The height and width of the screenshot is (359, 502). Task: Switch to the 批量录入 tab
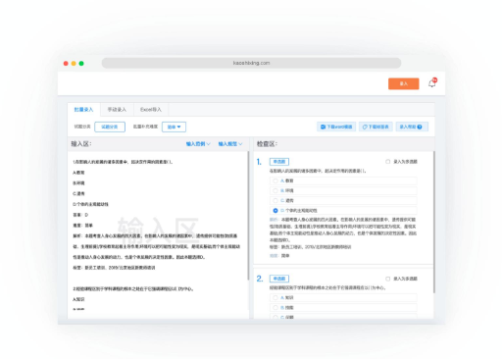[x=83, y=110]
